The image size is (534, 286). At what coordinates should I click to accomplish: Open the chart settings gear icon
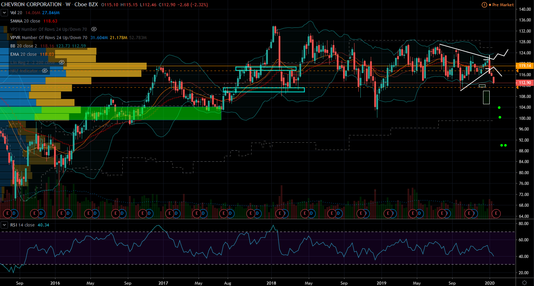525,283
